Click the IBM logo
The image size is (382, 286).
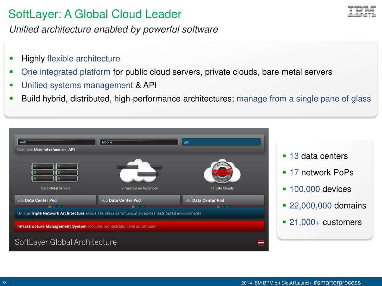tap(361, 12)
